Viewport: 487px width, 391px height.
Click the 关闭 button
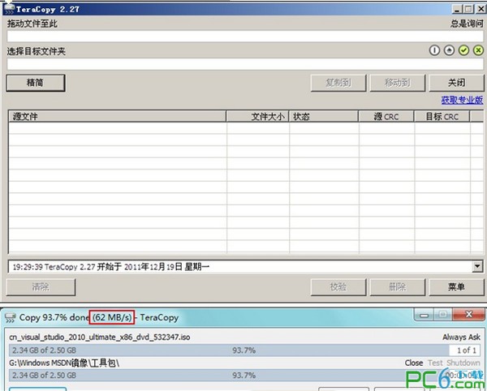tap(456, 83)
